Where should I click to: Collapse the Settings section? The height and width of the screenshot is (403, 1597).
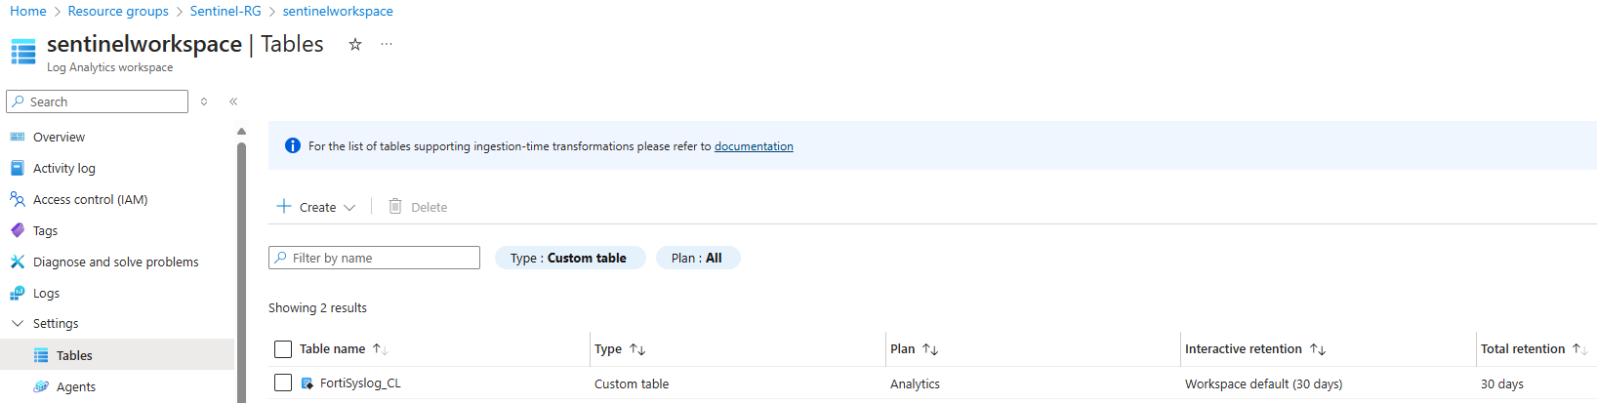18,323
